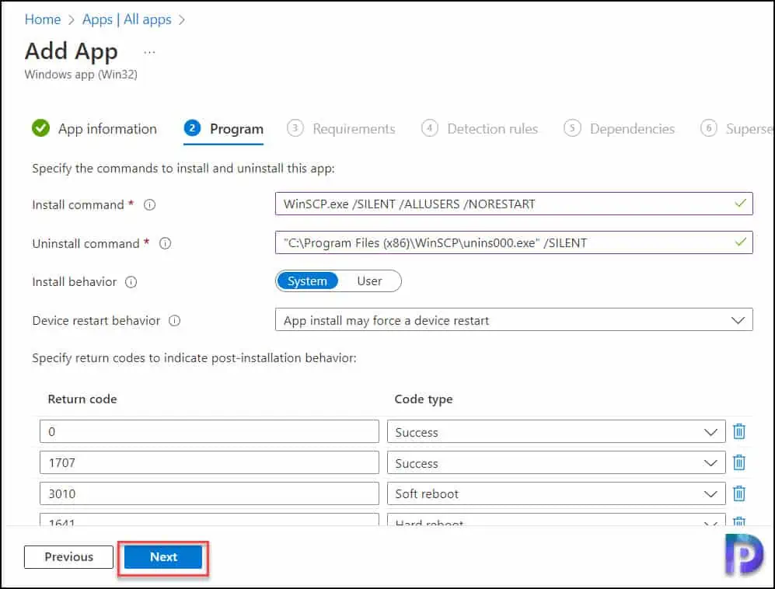Click the Uninstall command info icon
Viewport: 775px width, 589px height.
[x=165, y=244]
